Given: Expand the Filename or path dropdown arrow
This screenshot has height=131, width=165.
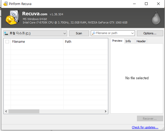Looking at the screenshot, I should coord(132,33).
